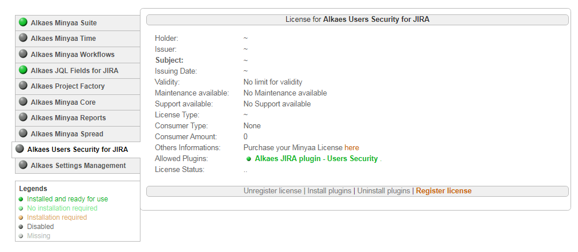Click green status icon beside Alkaes Minyaa Suite
This screenshot has height=252, width=578.
coord(23,22)
